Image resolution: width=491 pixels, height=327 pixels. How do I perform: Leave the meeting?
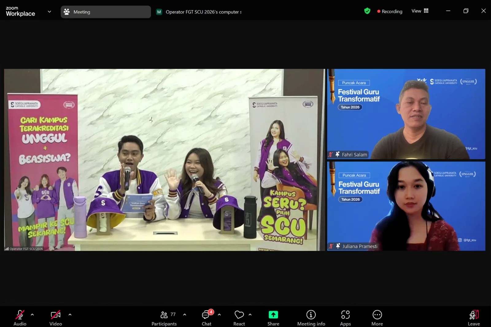coord(474,318)
